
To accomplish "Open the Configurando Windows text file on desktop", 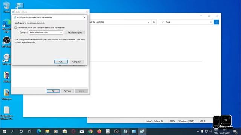I will point(6,113).
